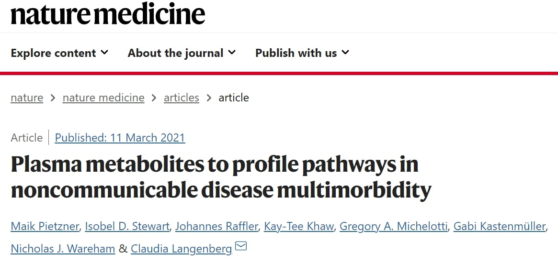Go to the nature breadcrumb link
This screenshot has height=264, width=558.
27,98
